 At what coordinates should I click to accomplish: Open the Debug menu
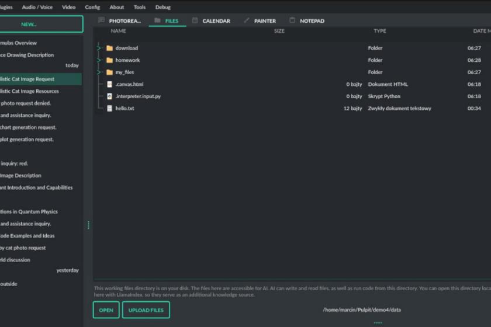tap(163, 7)
